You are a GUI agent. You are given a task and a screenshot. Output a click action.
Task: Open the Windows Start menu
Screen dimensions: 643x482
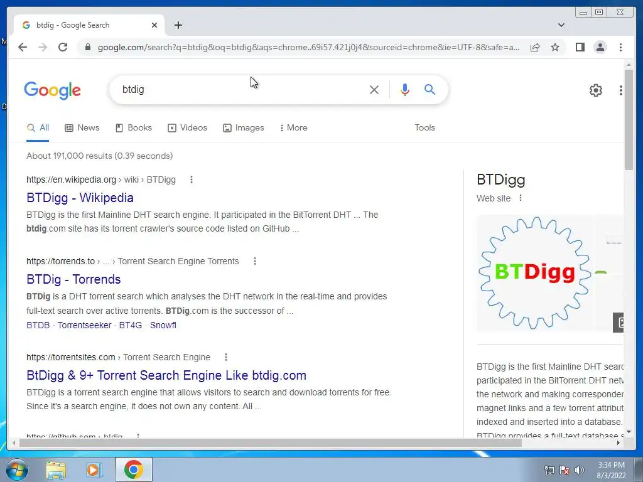(16, 470)
